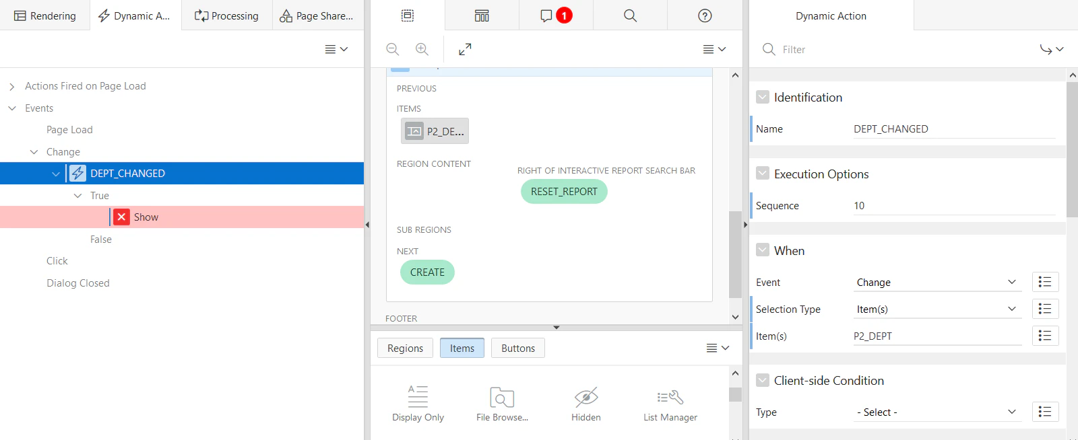Show the Buttons gallery

pos(518,348)
